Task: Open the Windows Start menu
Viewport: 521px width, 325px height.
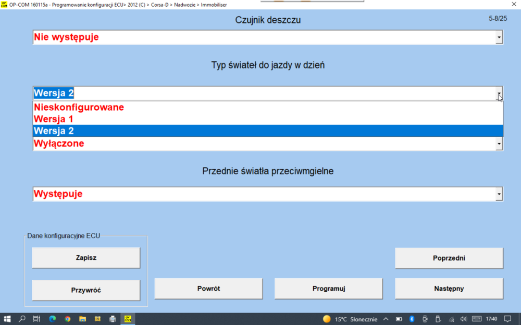Action: [x=7, y=319]
